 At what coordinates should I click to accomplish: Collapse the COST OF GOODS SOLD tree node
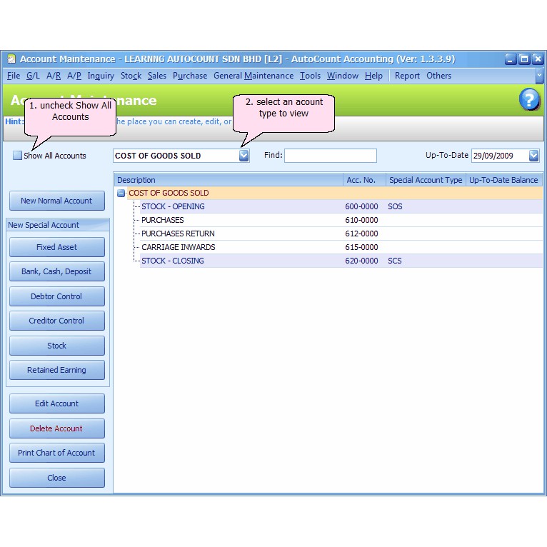pyautogui.click(x=121, y=193)
